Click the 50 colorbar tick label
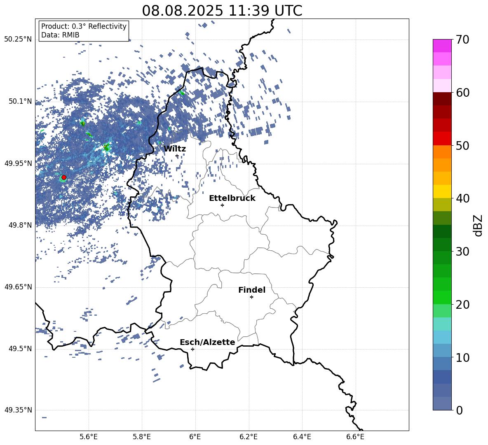This screenshot has height=445, width=488. tap(462, 145)
